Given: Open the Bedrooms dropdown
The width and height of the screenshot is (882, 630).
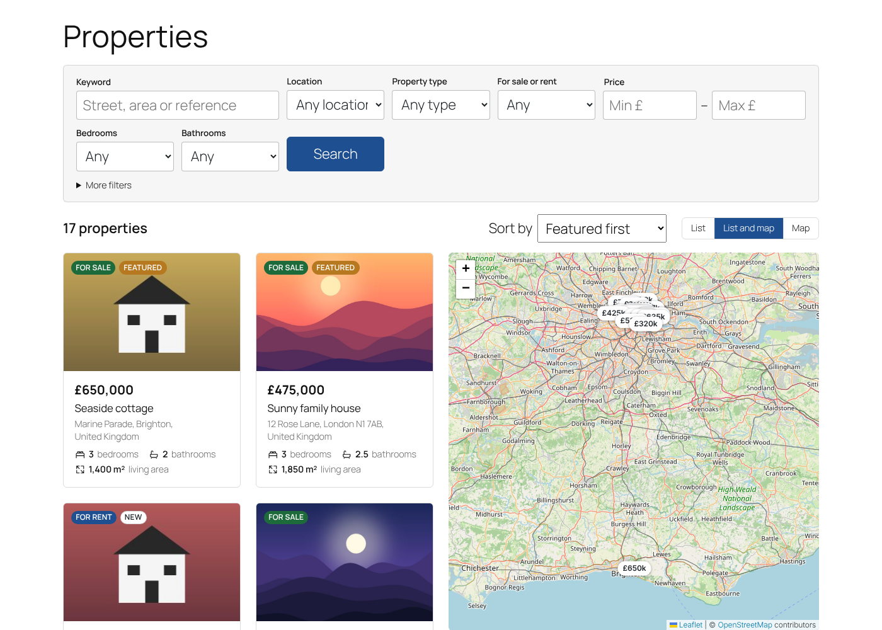Looking at the screenshot, I should 125,156.
